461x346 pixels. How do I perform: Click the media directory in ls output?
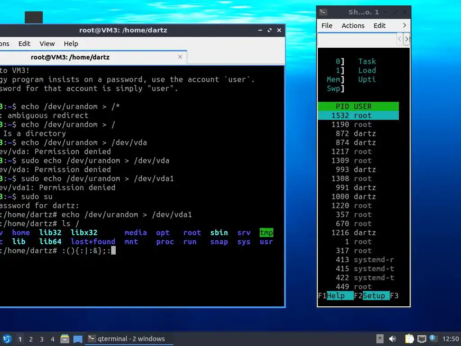click(x=136, y=232)
